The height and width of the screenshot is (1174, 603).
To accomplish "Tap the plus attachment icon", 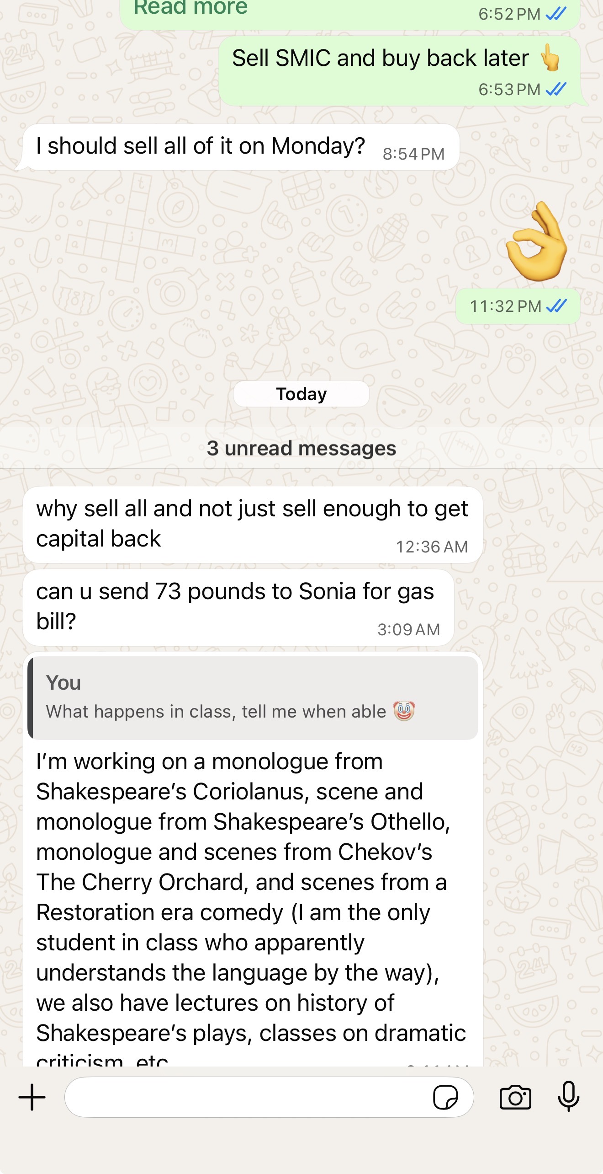I will click(x=32, y=1097).
